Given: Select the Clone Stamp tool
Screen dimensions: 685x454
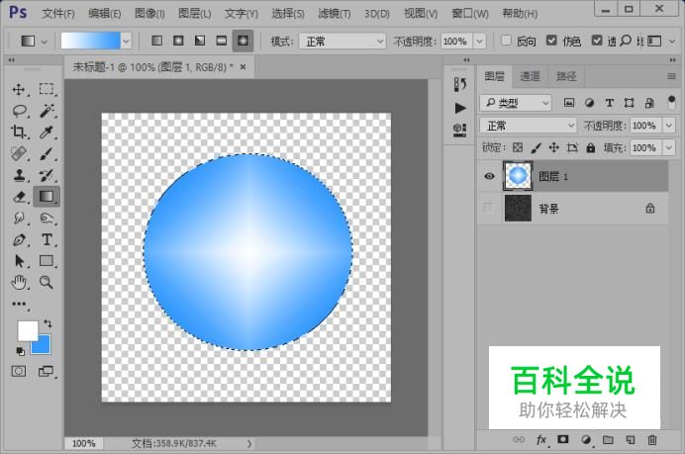Looking at the screenshot, I should 19,175.
